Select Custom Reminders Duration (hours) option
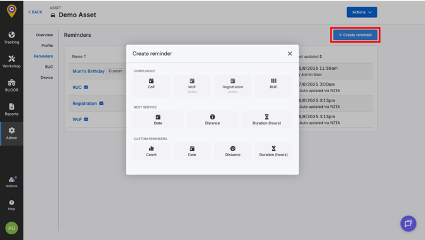The height and width of the screenshot is (240, 425). point(273,151)
